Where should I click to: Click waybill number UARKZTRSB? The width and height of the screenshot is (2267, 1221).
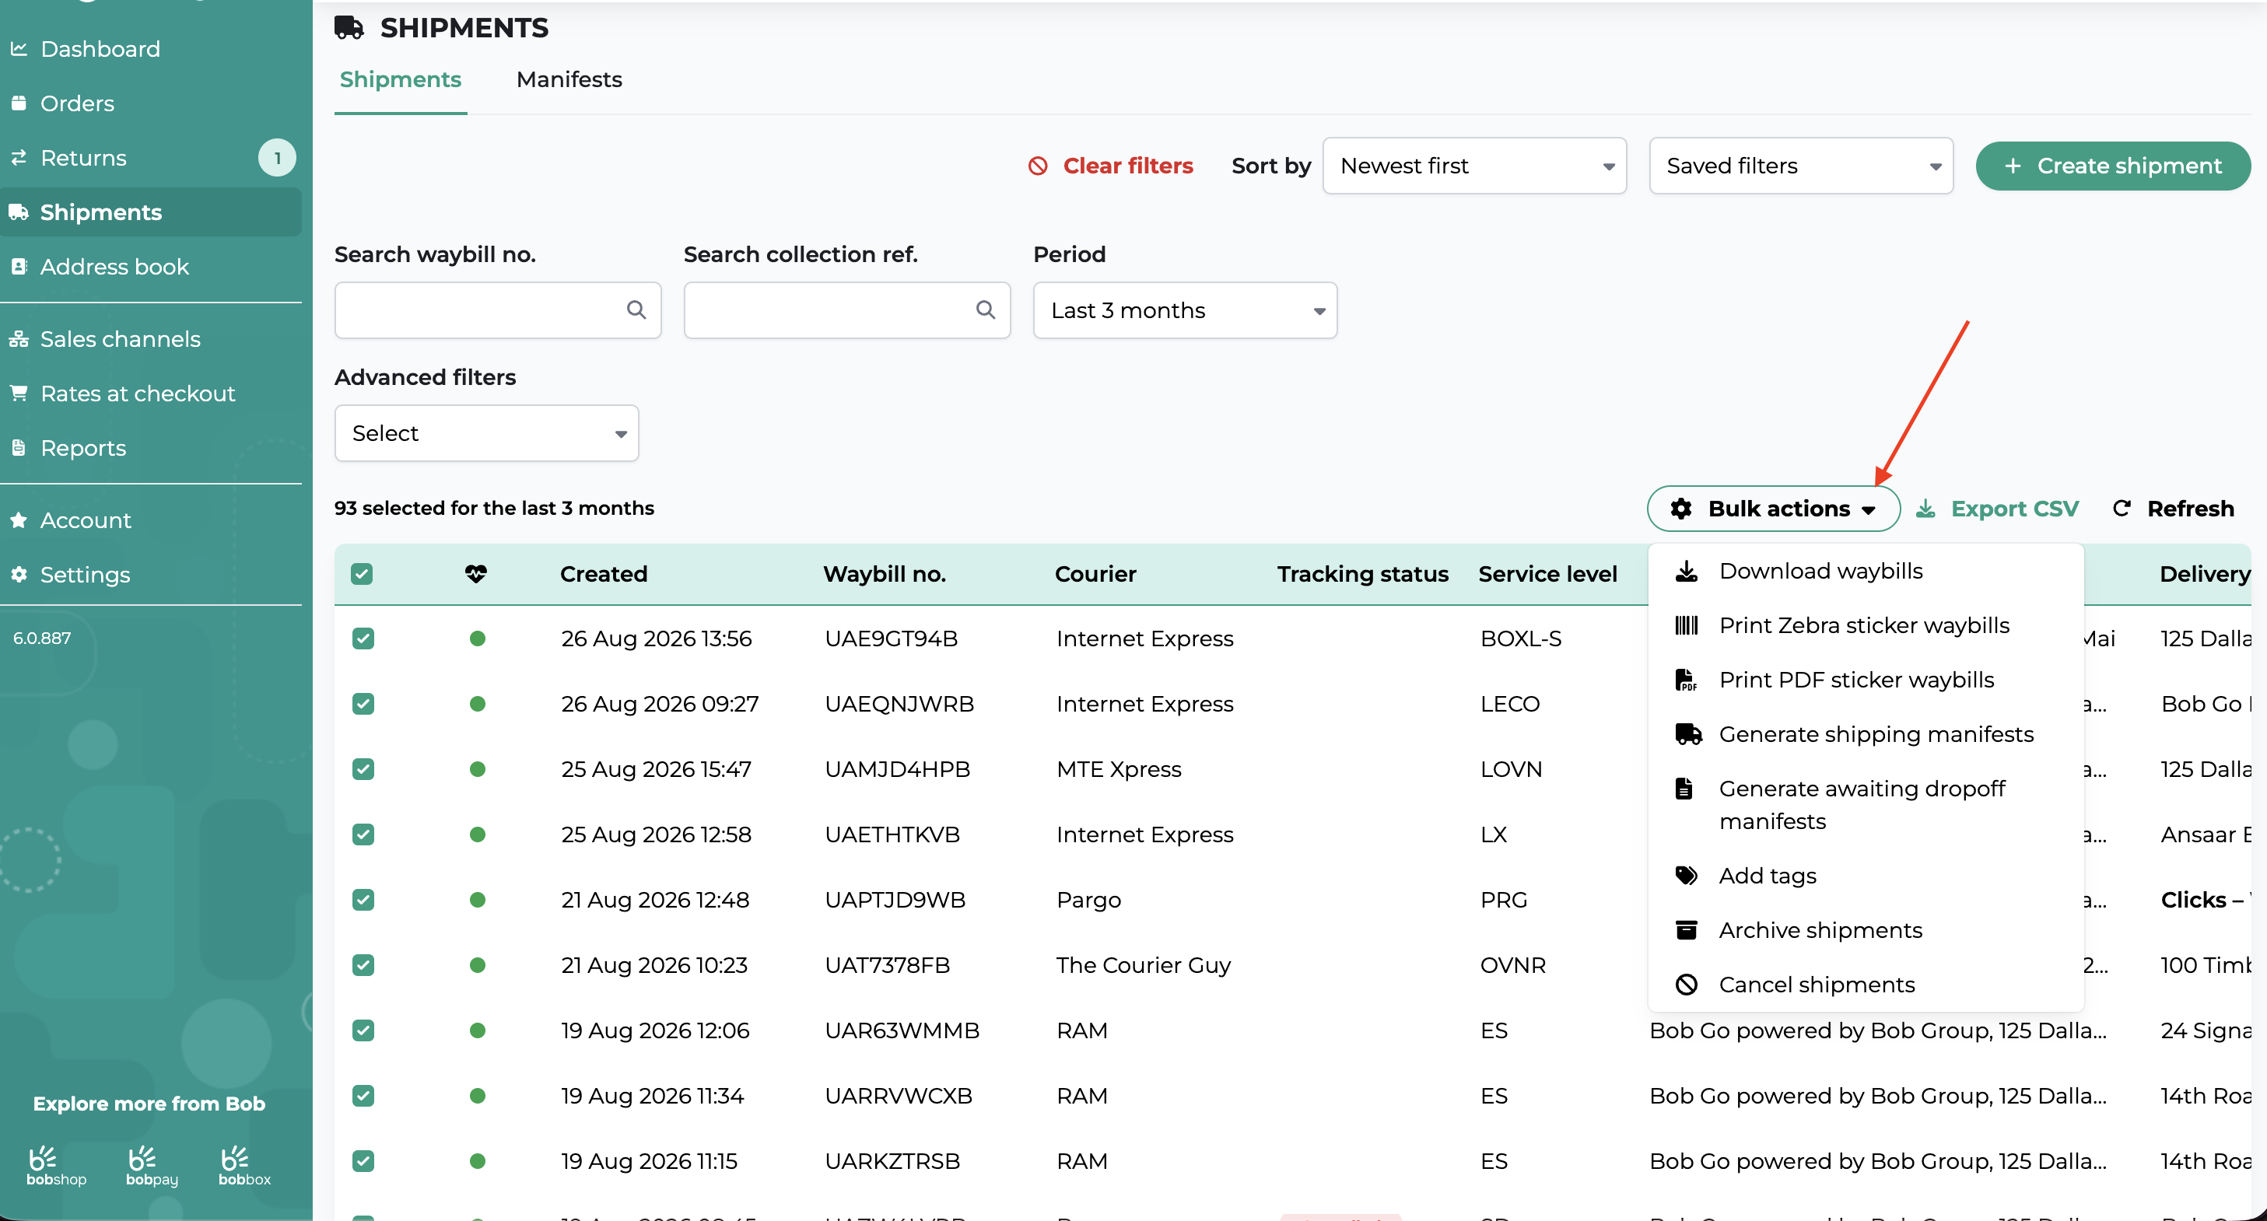coord(892,1161)
